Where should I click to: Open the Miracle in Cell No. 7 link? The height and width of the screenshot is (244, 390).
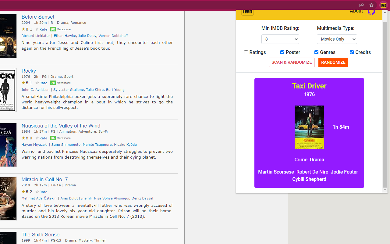(45, 179)
